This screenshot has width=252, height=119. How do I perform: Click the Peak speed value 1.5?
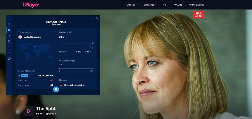(60, 65)
